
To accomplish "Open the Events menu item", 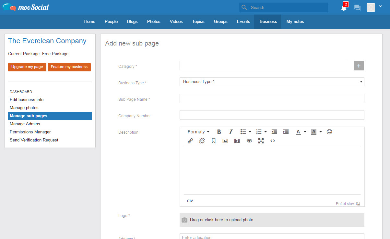I will [243, 21].
